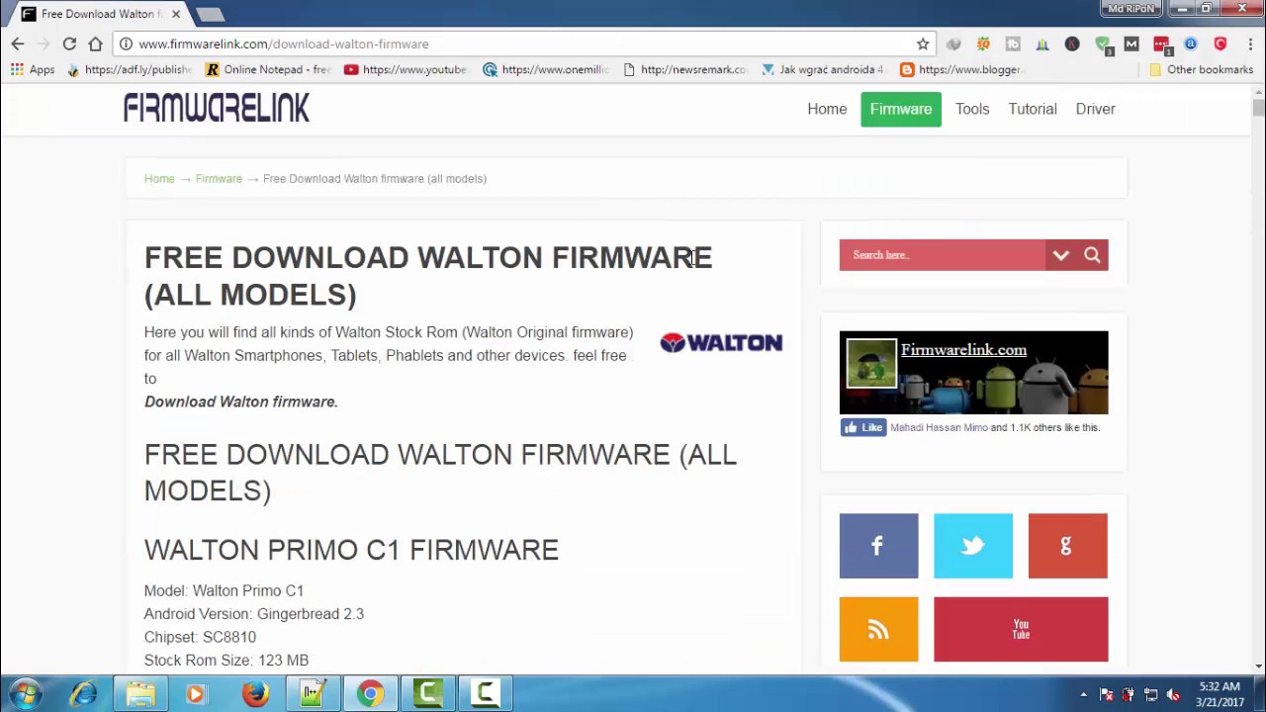Click the Walton brand logo image
The width and height of the screenshot is (1266, 712).
click(x=721, y=343)
